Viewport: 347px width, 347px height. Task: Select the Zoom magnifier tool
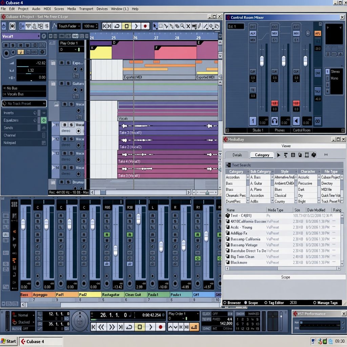click(x=183, y=26)
